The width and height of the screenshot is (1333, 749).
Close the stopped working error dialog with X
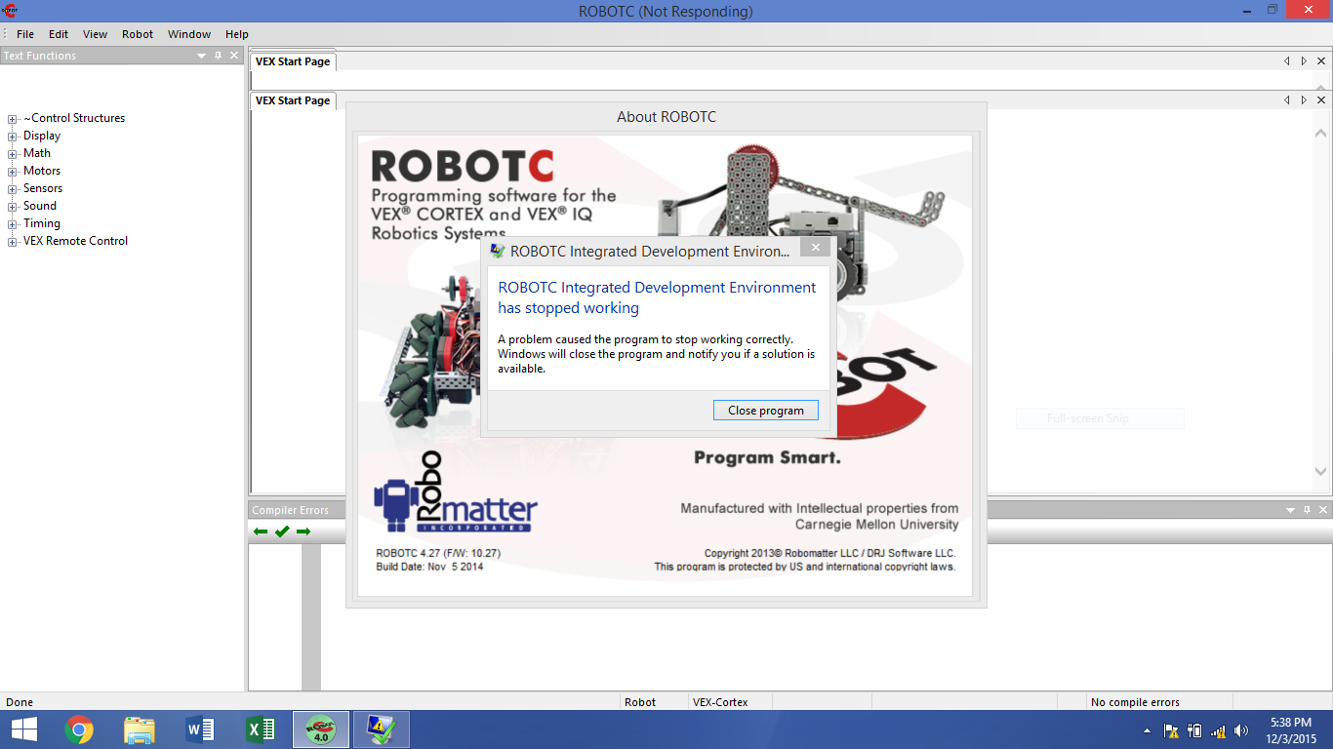815,248
